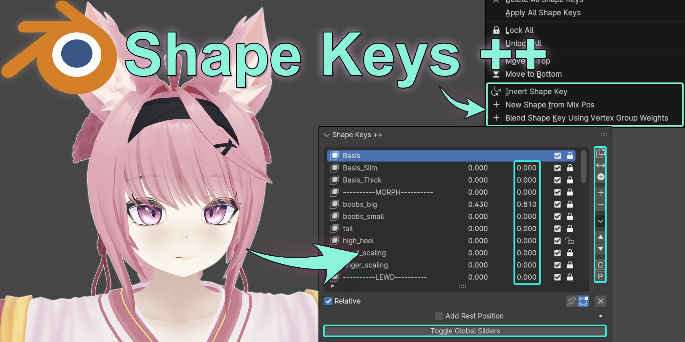Click the panel drag grip in header
This screenshot has width=685, height=342.
(604, 135)
